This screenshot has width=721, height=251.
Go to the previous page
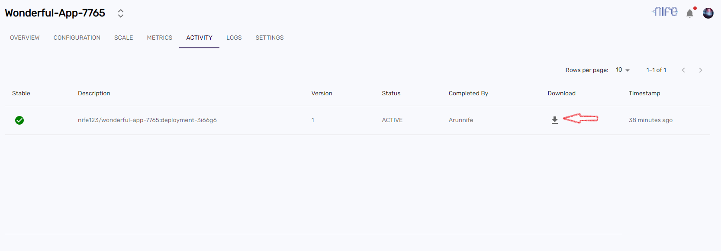tap(683, 70)
